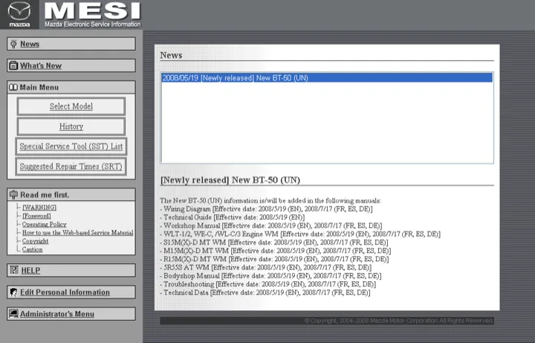Open the HELP link
The width and height of the screenshot is (535, 343).
pos(30,271)
